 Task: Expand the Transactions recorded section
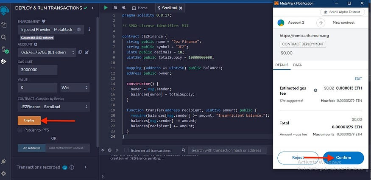pos(85,167)
